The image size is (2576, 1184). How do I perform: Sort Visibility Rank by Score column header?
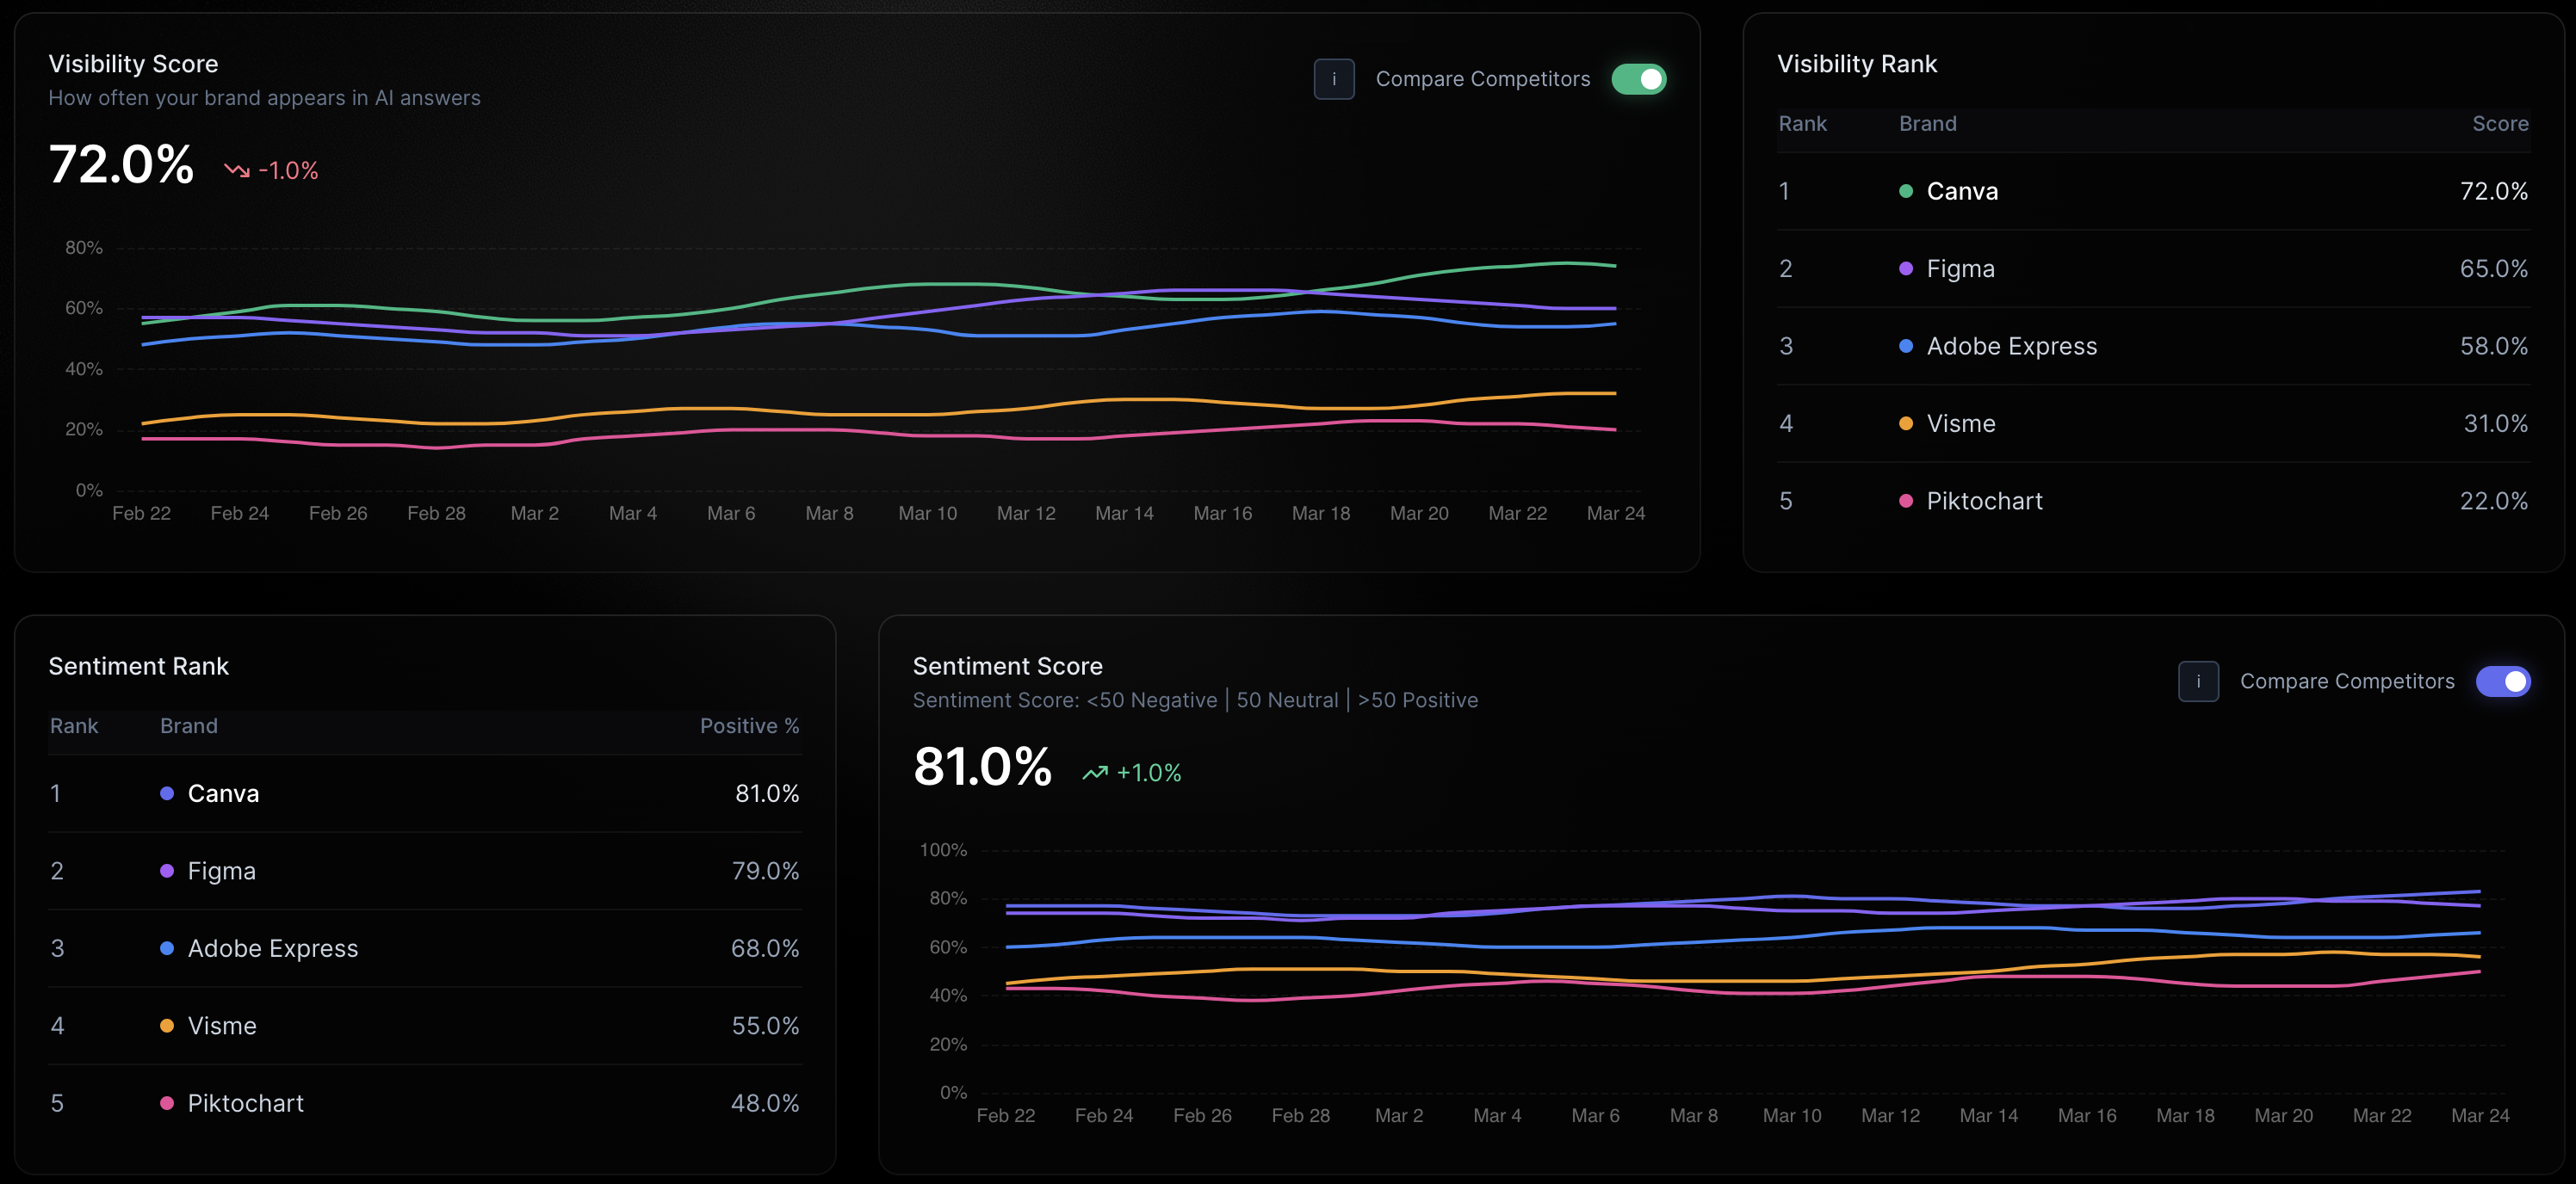tap(2499, 124)
